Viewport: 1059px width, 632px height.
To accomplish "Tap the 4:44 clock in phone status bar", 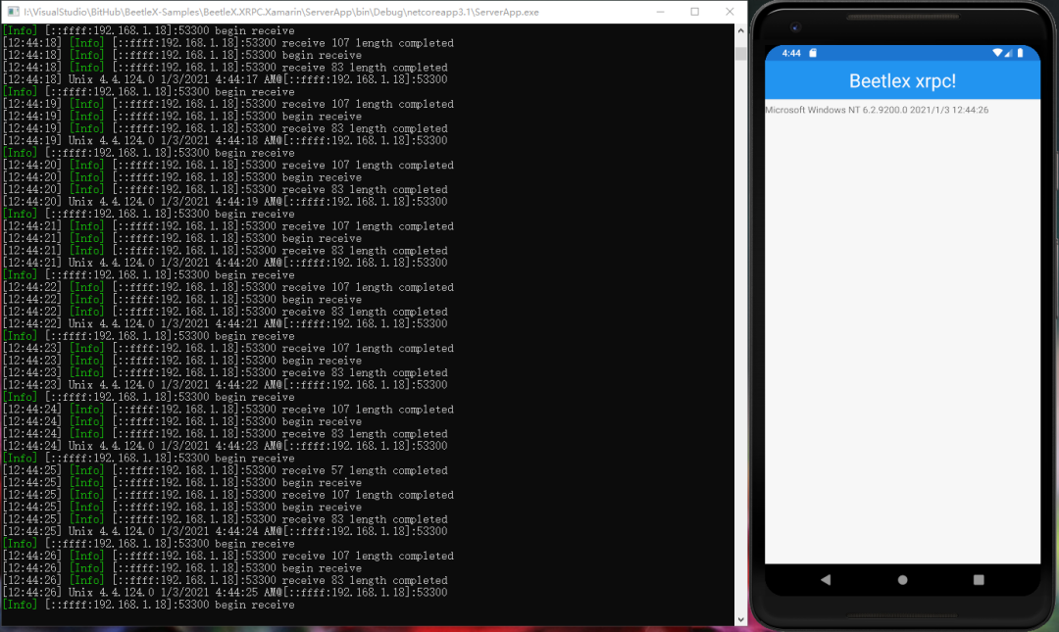I will (x=791, y=53).
